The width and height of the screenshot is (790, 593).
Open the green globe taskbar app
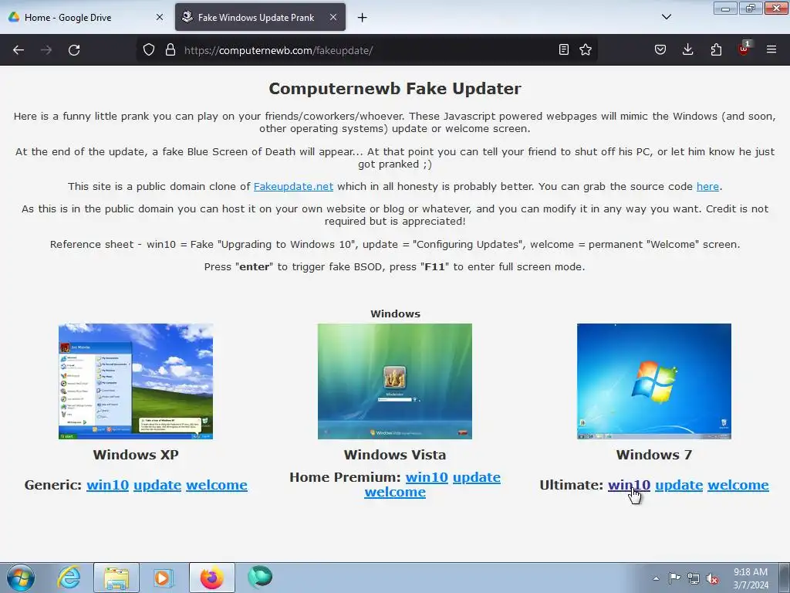click(260, 578)
